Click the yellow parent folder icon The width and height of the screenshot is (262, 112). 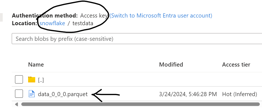pyautogui.click(x=32, y=80)
